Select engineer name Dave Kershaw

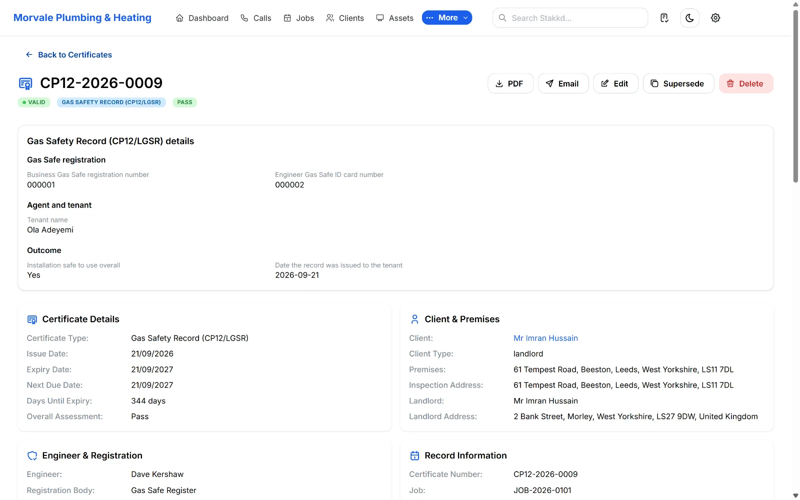(x=157, y=474)
